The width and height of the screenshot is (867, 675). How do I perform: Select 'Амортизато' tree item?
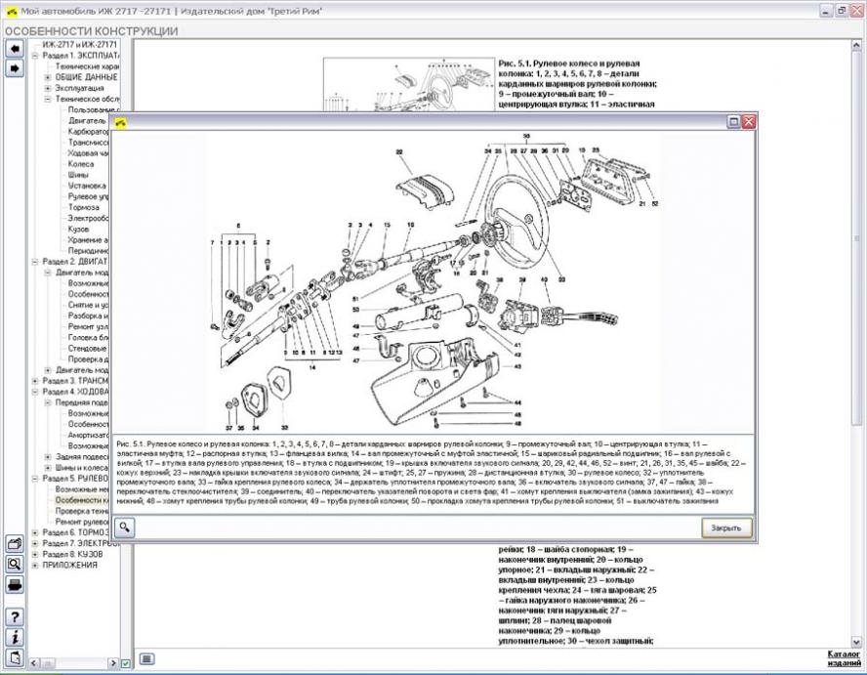click(88, 435)
